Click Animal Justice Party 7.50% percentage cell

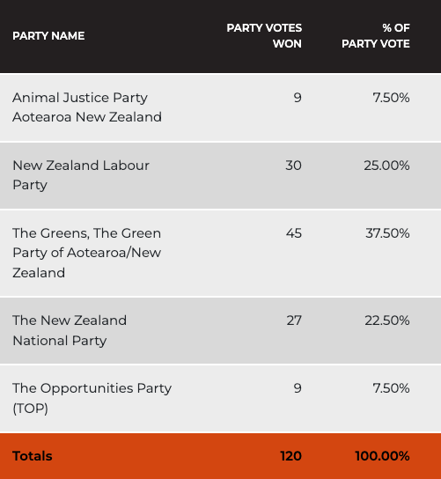[x=391, y=98]
